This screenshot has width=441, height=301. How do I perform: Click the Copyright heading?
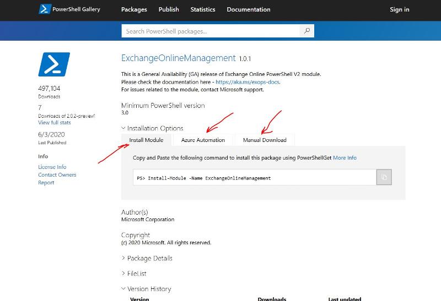[x=136, y=236]
